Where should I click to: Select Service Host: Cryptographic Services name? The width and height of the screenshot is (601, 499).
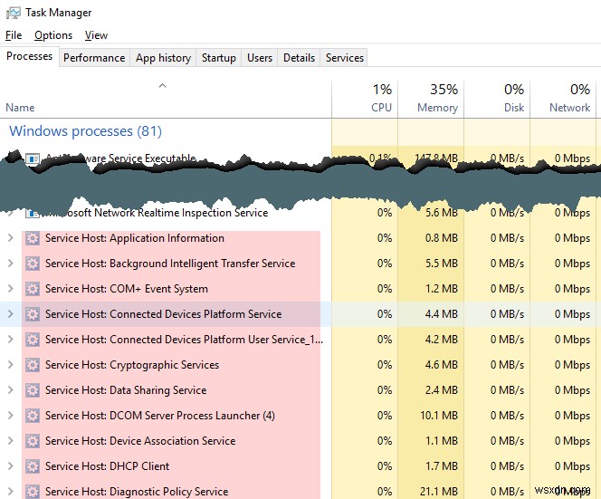(x=132, y=365)
